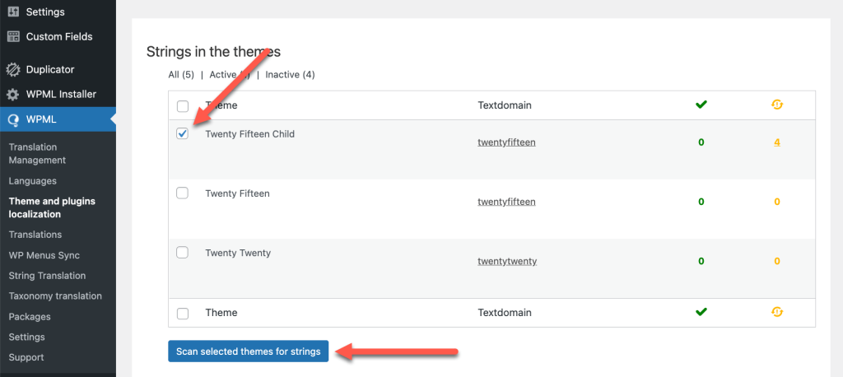The height and width of the screenshot is (377, 843).
Task: Toggle the select-all checkbox in table header
Action: point(183,106)
